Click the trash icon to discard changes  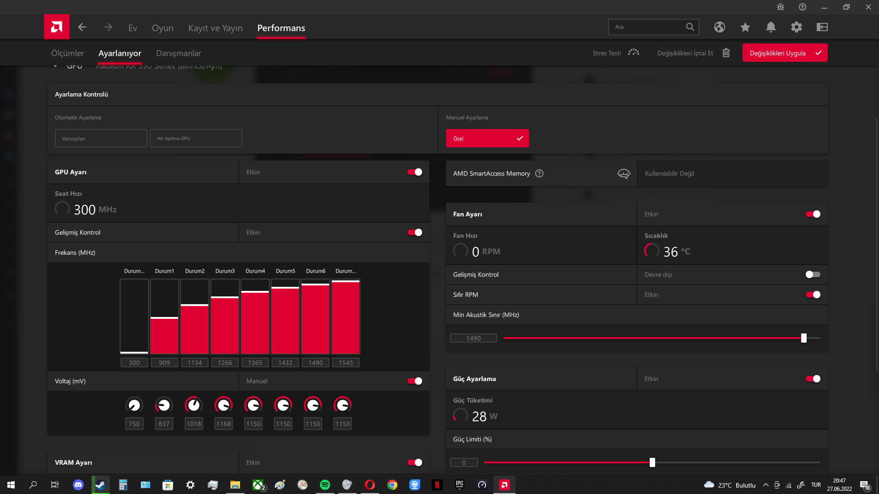coord(726,53)
